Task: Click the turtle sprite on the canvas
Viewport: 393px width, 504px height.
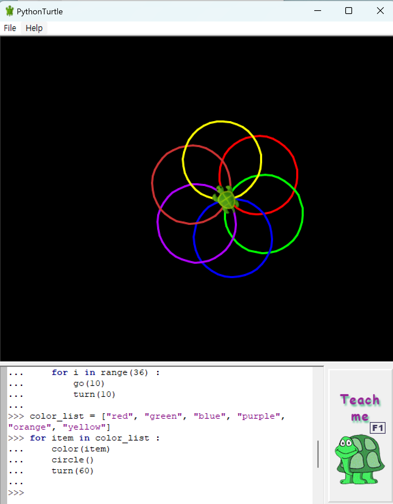Action: tap(226, 199)
